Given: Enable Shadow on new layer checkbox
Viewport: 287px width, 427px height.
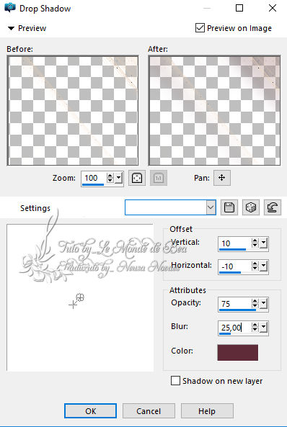Looking at the screenshot, I should pyautogui.click(x=175, y=380).
